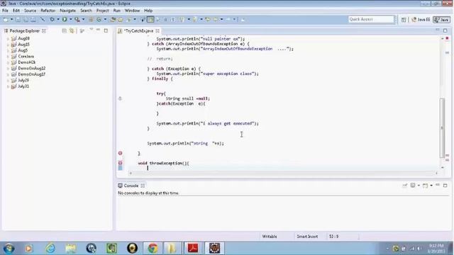Open Adobe Reader from the taskbar
The width and height of the screenshot is (454, 255).
[193, 249]
